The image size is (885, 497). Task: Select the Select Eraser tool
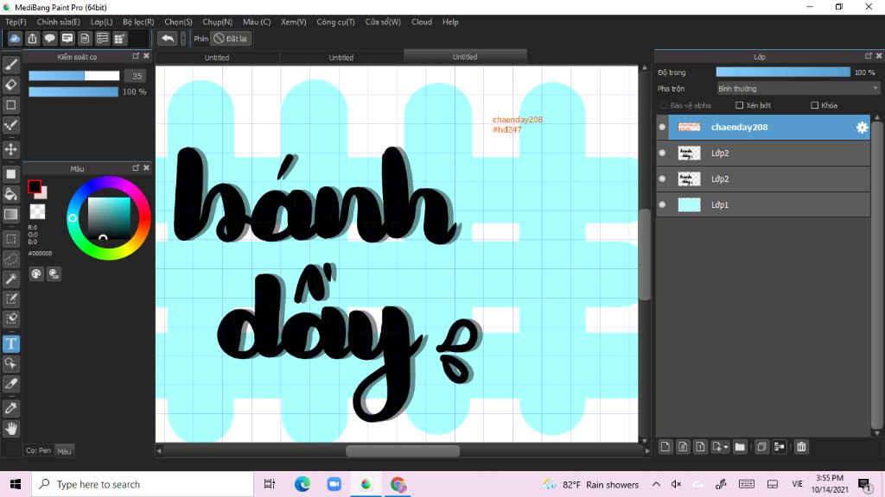pyautogui.click(x=10, y=318)
